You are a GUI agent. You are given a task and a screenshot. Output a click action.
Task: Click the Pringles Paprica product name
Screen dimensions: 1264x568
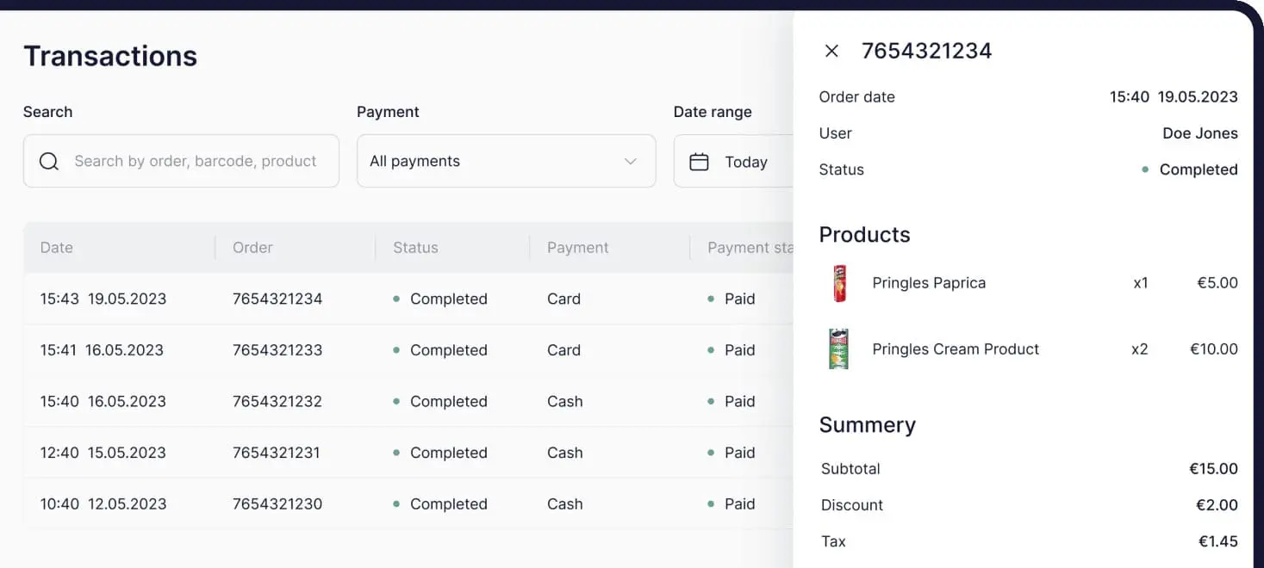[x=929, y=283]
